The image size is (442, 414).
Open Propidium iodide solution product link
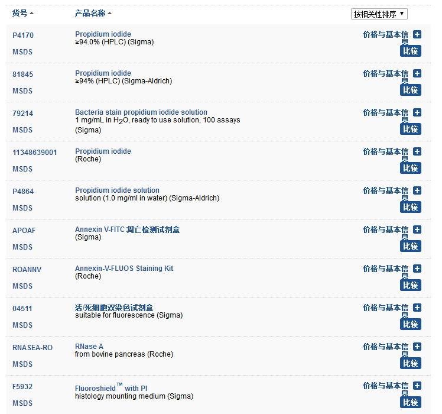[117, 190]
